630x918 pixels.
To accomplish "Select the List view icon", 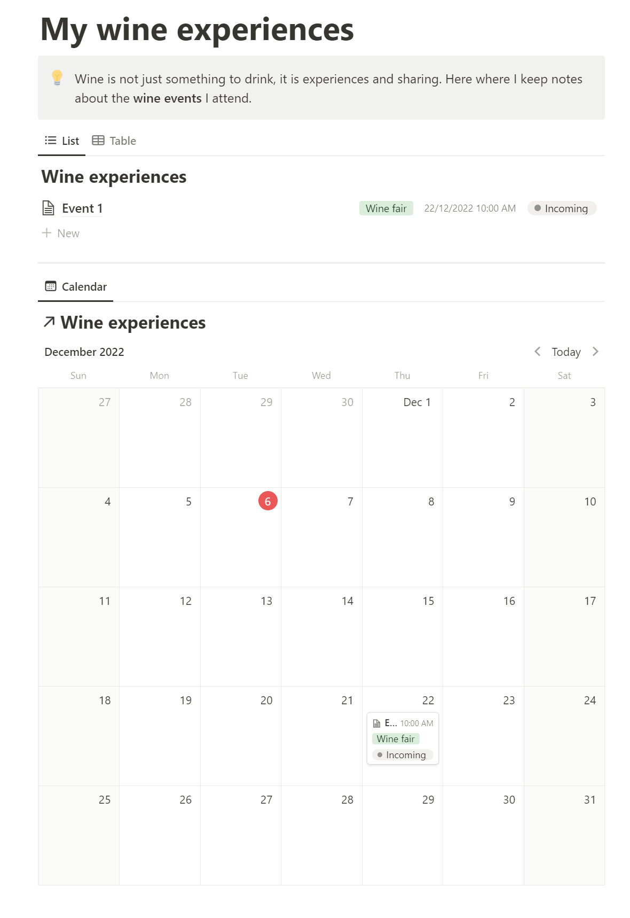I will point(50,141).
